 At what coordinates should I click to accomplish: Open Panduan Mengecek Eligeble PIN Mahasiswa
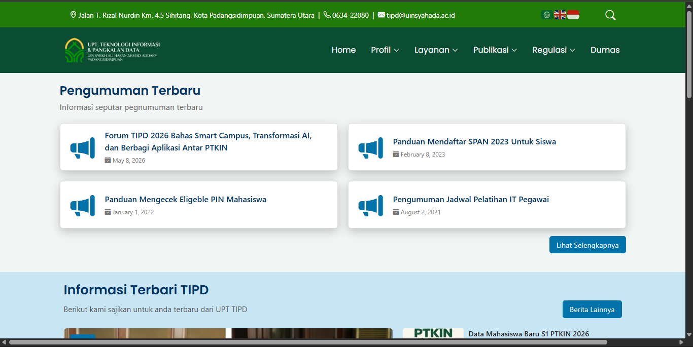[x=186, y=200]
